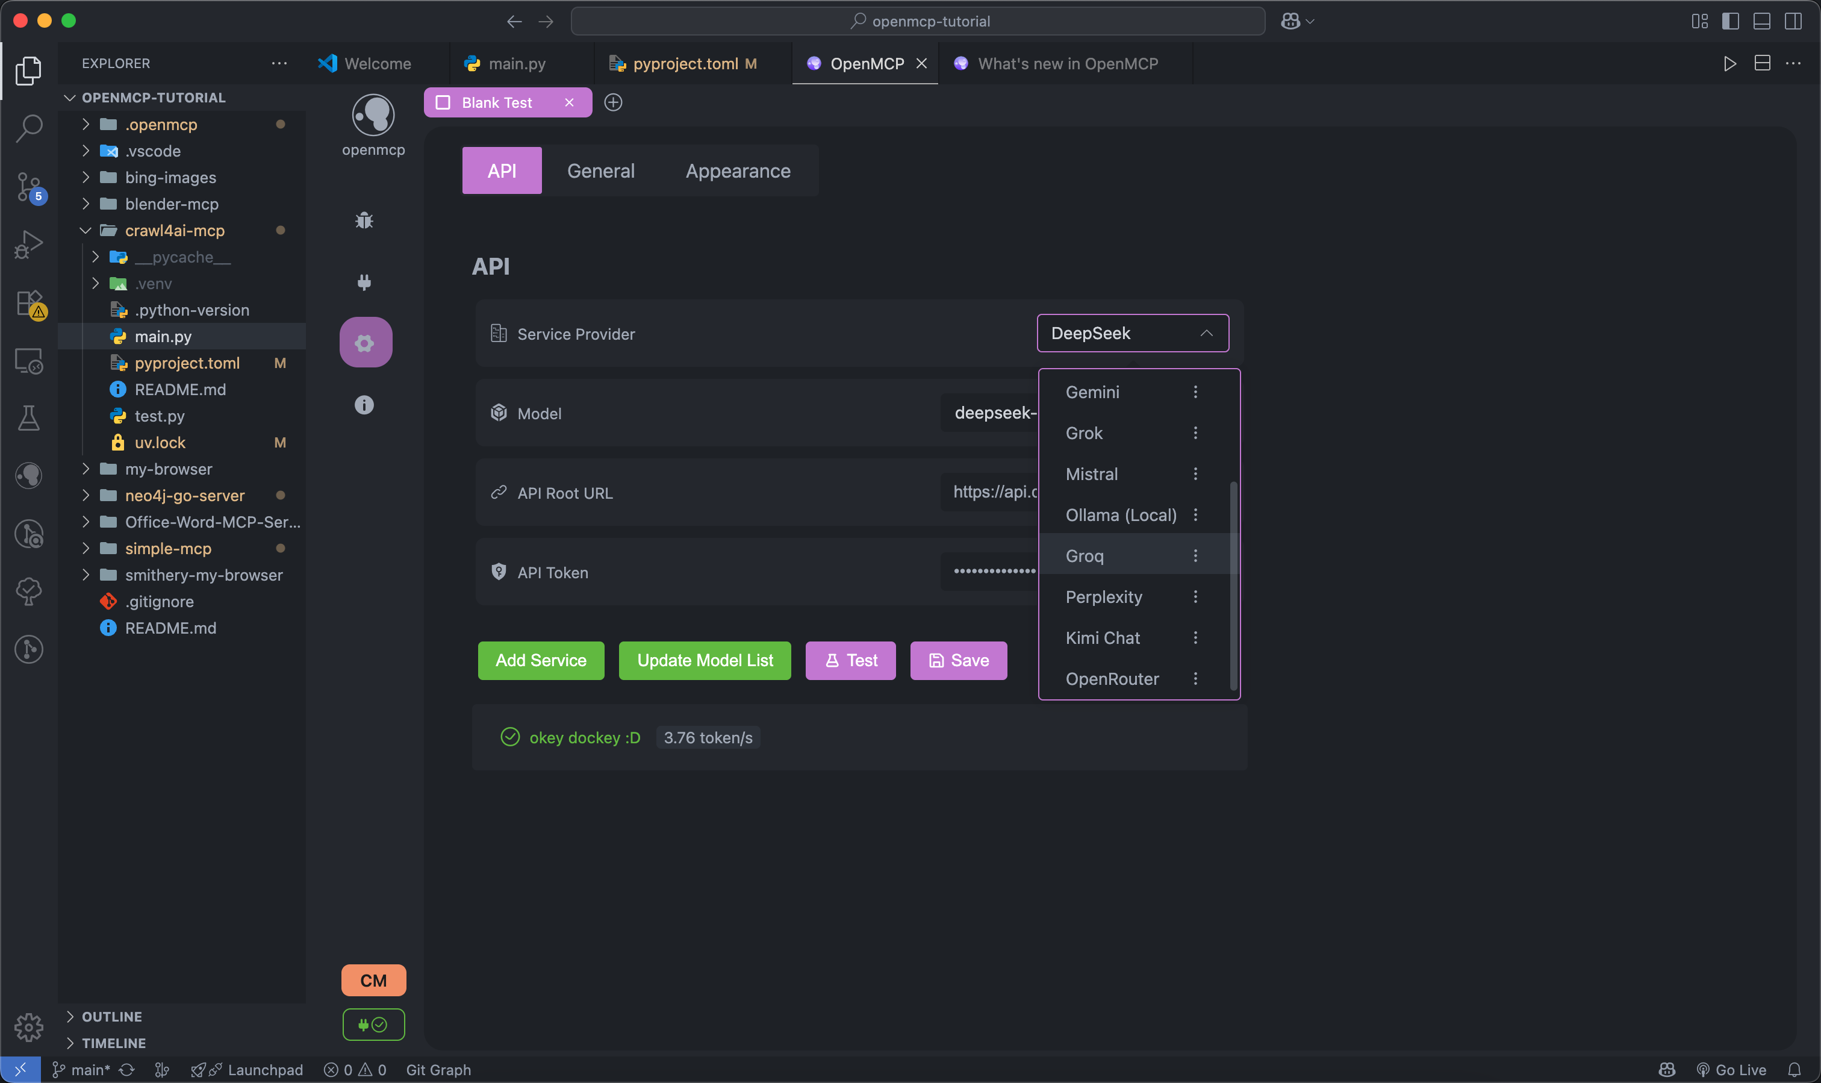Screen dimensions: 1821x1083
Task: Click the purple Save button
Action: pos(958,660)
